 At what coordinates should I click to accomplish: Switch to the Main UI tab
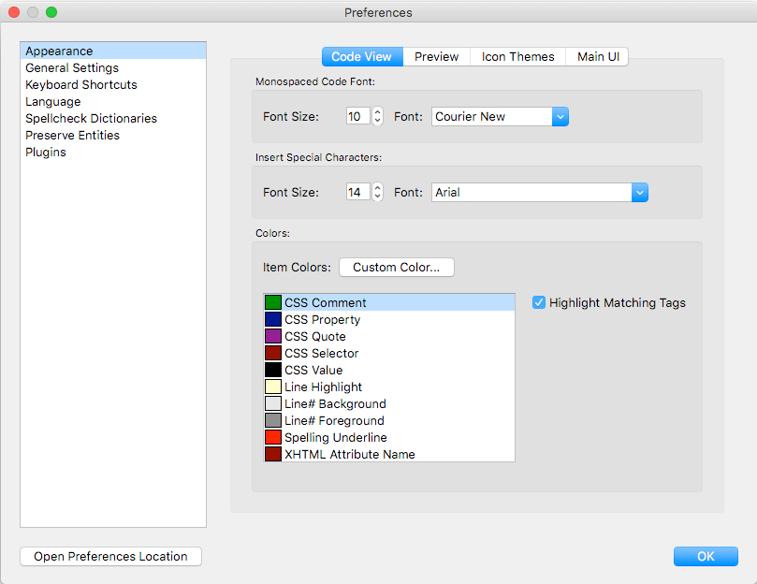tap(597, 56)
